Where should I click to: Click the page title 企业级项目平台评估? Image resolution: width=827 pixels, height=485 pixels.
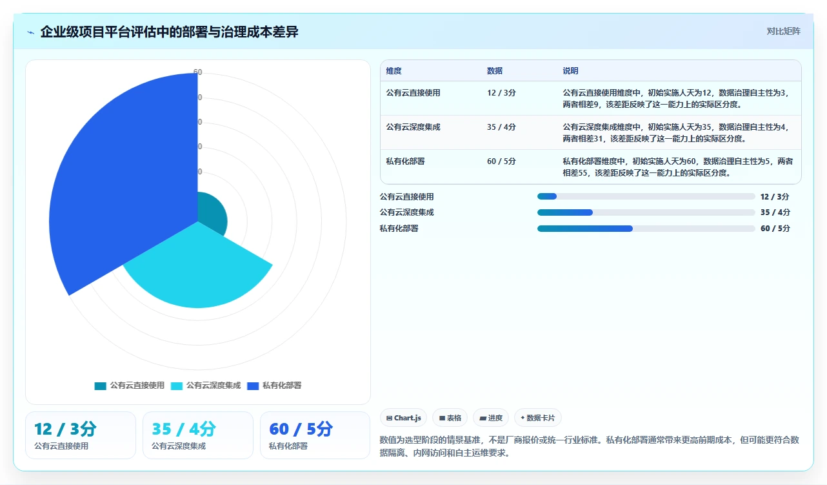(170, 32)
